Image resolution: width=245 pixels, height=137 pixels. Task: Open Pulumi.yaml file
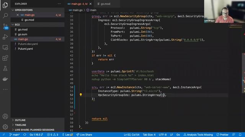pos(38,49)
